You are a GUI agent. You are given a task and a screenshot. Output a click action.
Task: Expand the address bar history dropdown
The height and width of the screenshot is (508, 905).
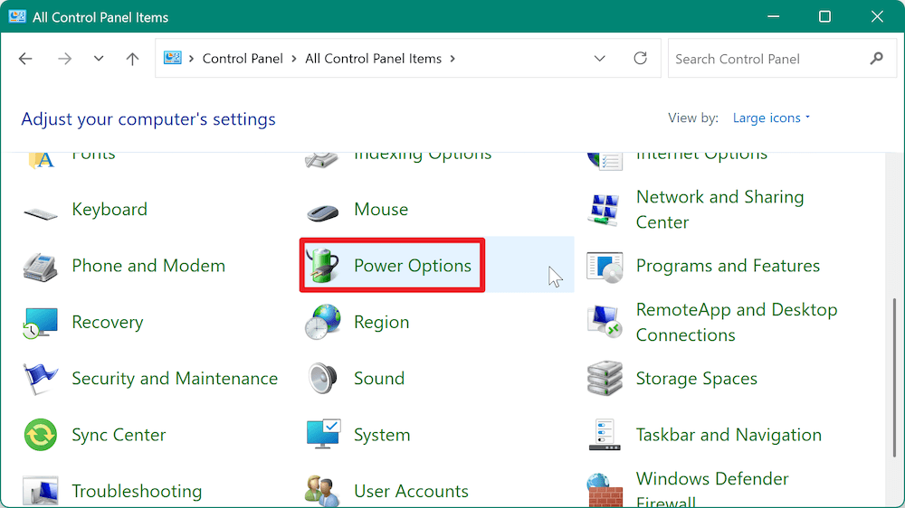600,58
